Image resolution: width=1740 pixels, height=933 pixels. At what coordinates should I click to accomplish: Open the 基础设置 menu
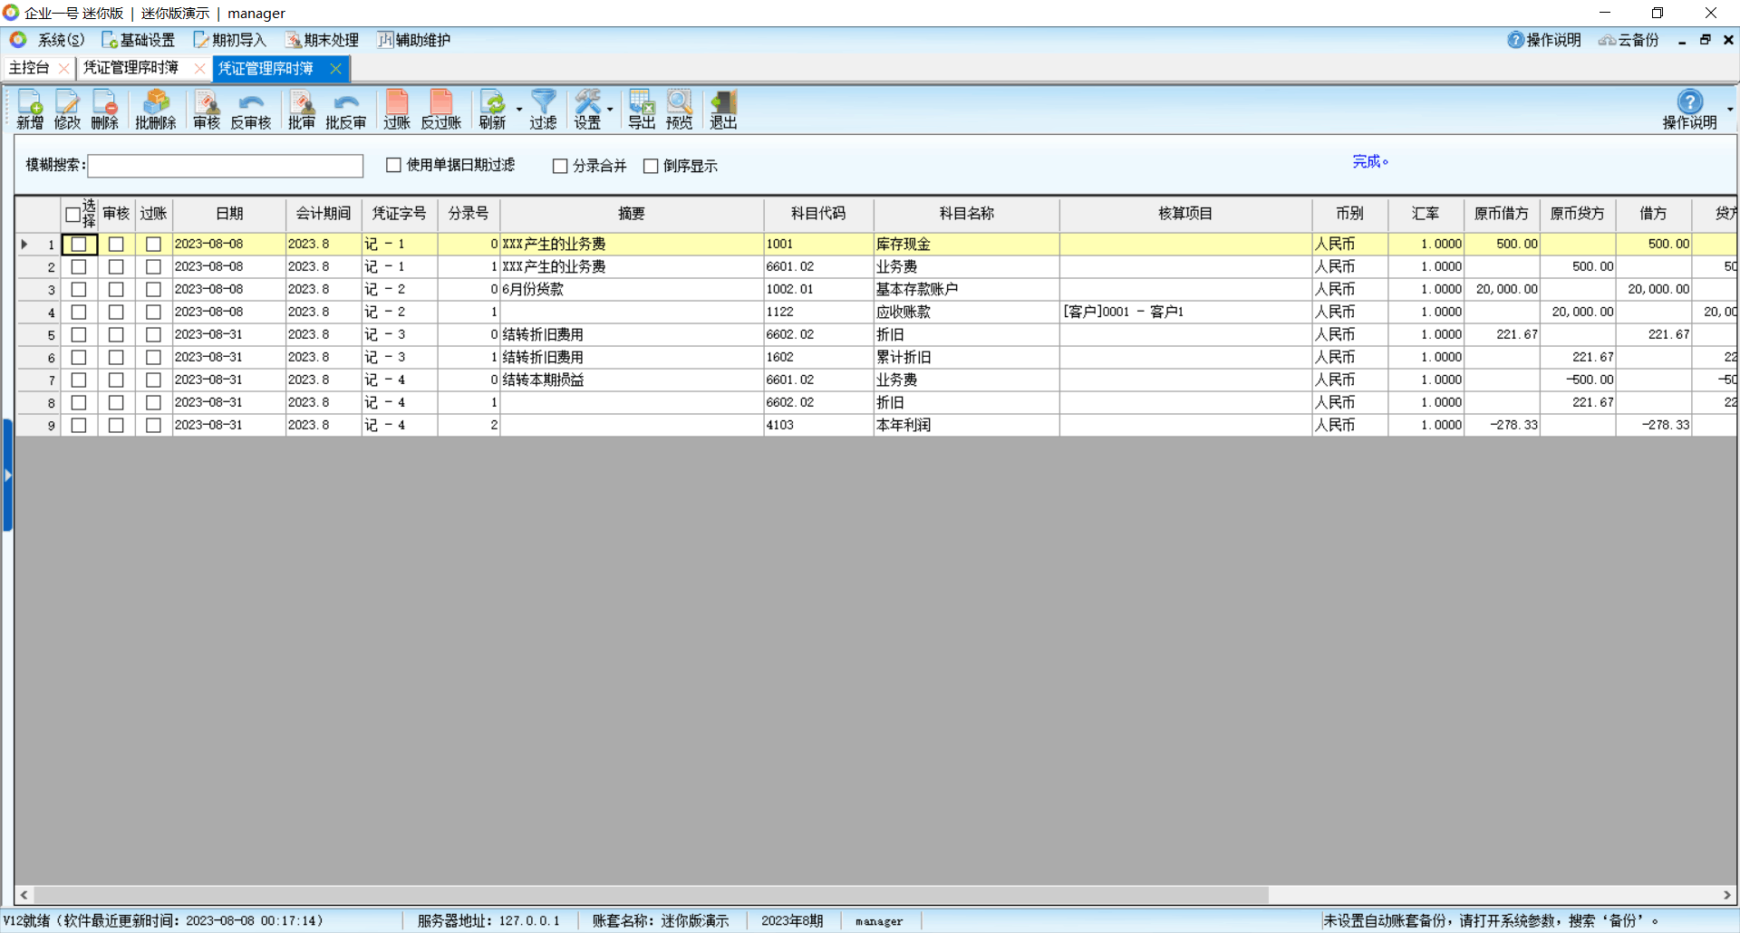(x=139, y=40)
